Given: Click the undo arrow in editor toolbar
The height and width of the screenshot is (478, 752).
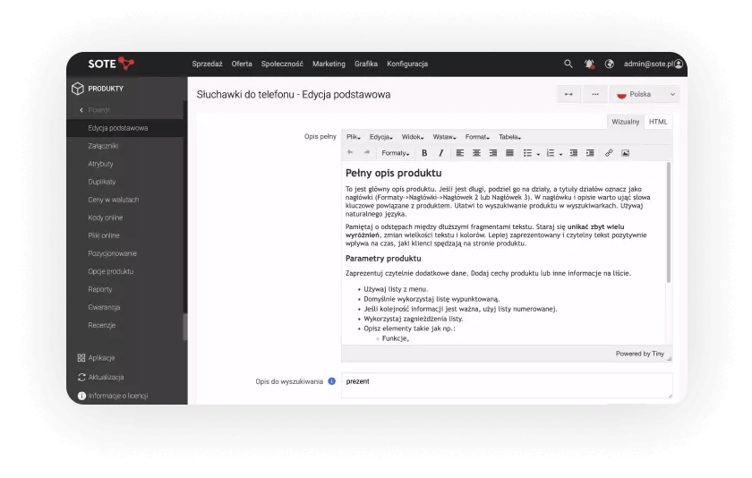Looking at the screenshot, I should click(x=351, y=153).
